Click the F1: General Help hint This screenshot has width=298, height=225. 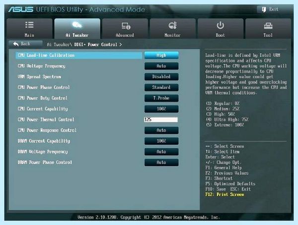[223, 168]
